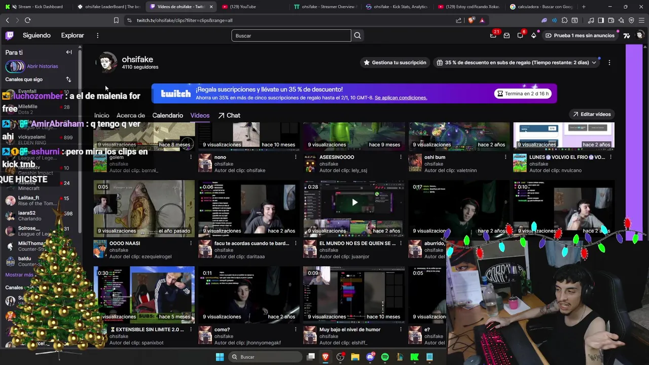Click the Twitch logo home icon

click(10, 35)
